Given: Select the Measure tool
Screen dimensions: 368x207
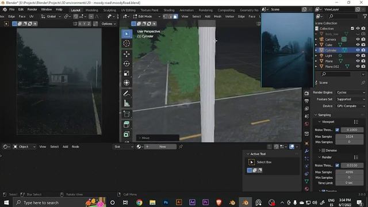Looking at the screenshot, I should pyautogui.click(x=126, y=103).
